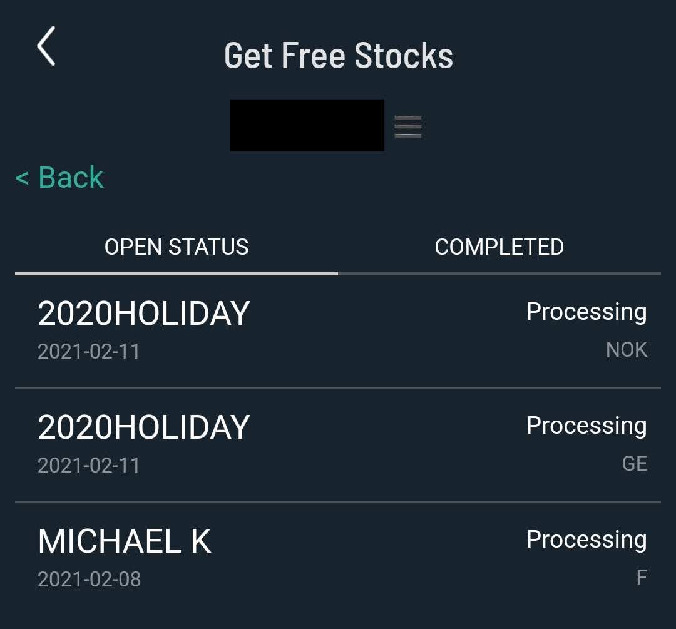Click the Get Free Stocks title
The width and height of the screenshot is (676, 629).
(x=339, y=56)
